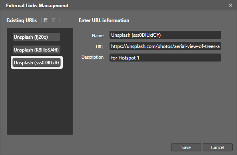Click the Description input field

click(x=165, y=58)
